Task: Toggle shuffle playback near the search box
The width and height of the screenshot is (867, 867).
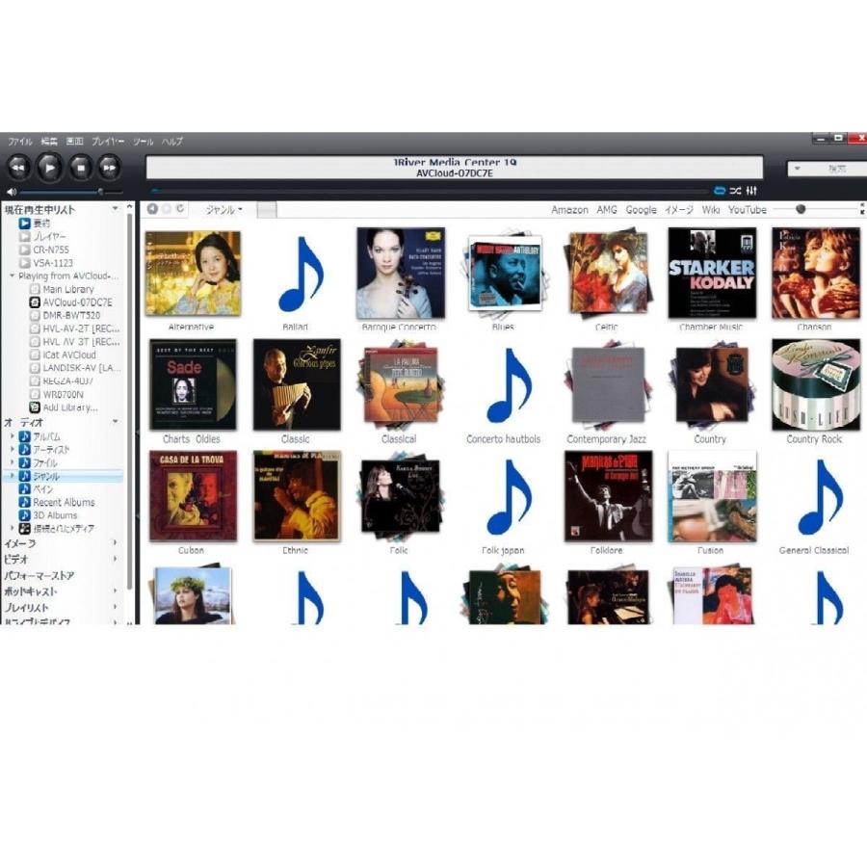Action: point(735,191)
